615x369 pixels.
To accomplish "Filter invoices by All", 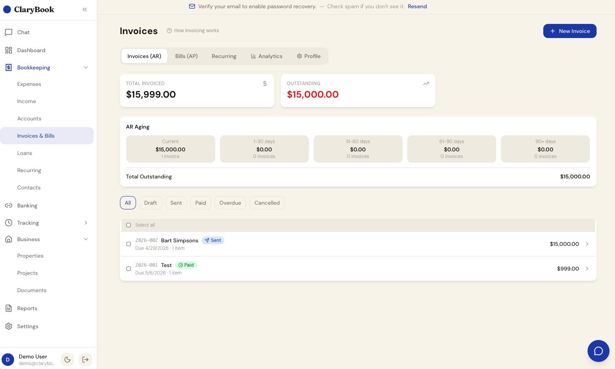I will pyautogui.click(x=128, y=203).
